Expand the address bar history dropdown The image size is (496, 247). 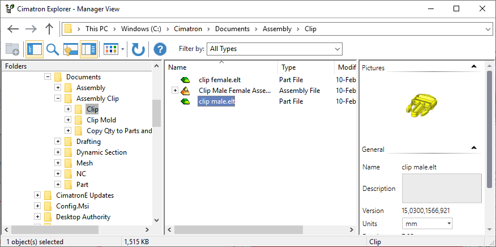(x=489, y=29)
